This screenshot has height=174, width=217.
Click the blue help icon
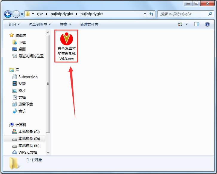[207, 24]
